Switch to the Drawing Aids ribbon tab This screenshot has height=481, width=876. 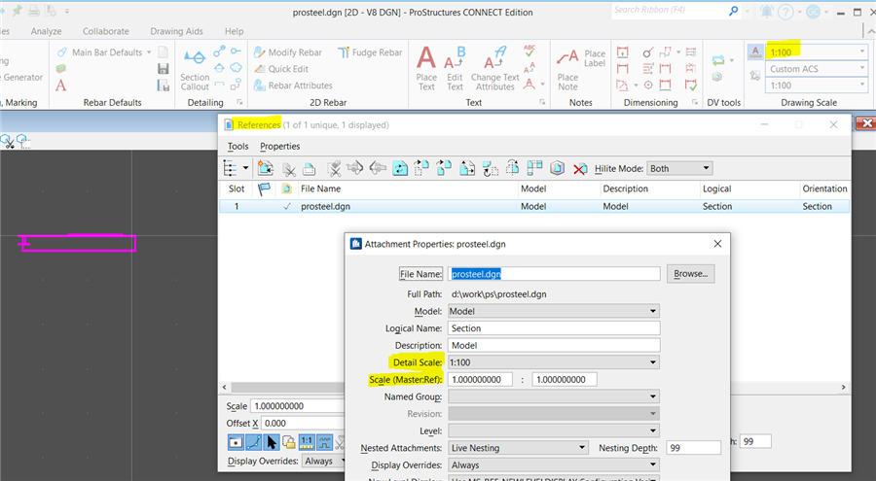pyautogui.click(x=176, y=31)
